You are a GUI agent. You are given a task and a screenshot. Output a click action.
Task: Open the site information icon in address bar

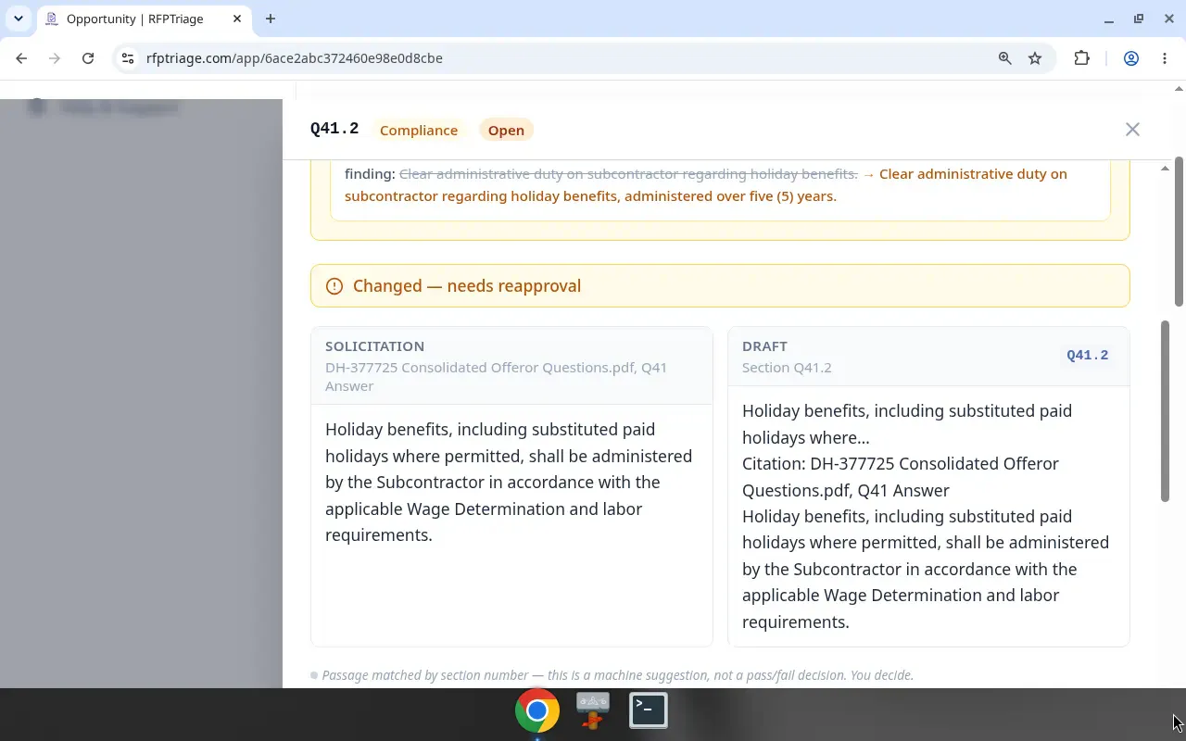[128, 58]
